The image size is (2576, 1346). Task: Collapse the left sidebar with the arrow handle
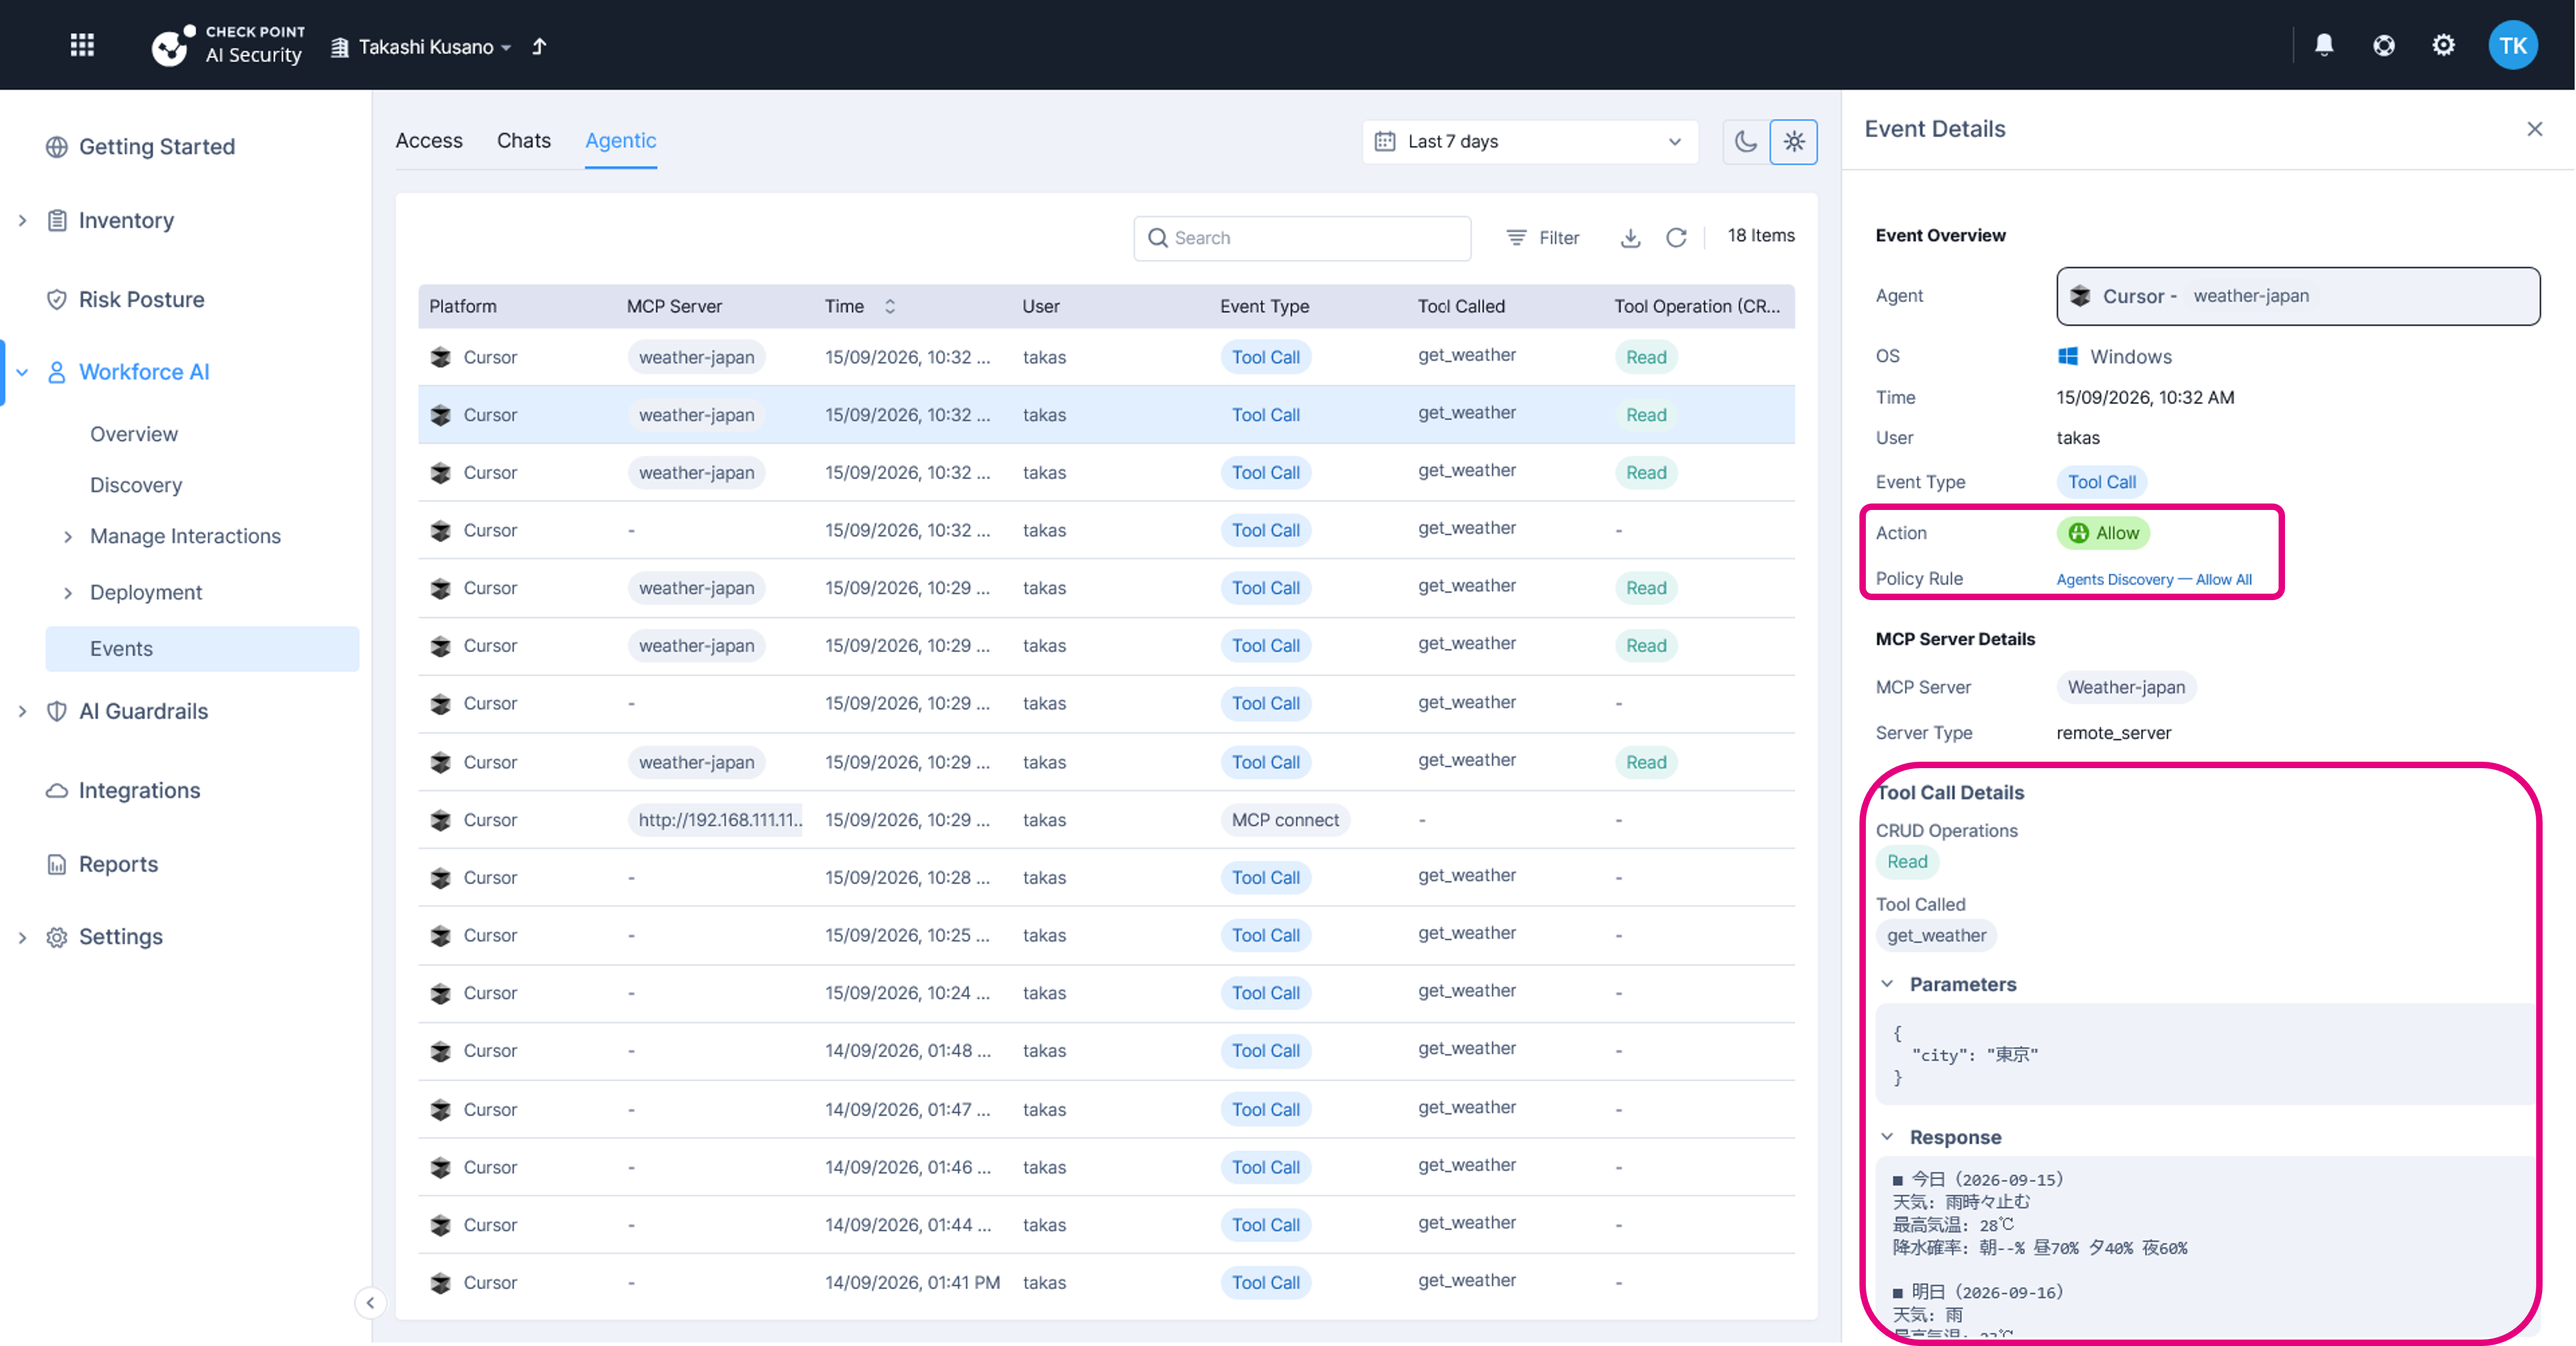click(370, 1302)
